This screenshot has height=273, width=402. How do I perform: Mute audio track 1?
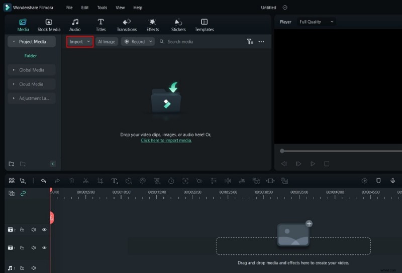tap(34, 268)
